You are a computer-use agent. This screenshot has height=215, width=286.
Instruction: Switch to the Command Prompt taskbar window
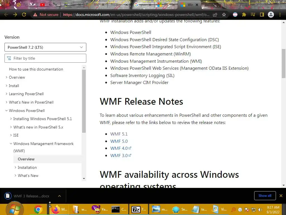(x=120, y=209)
